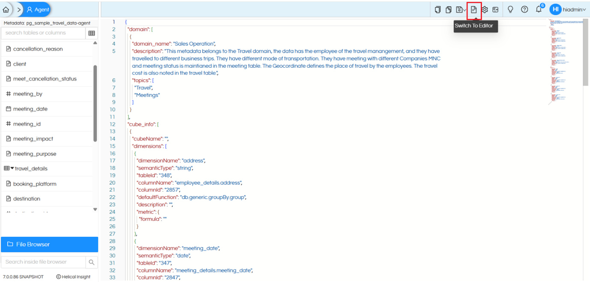The height and width of the screenshot is (282, 590).
Task: Focus the Search inside file browser field
Action: (43, 262)
